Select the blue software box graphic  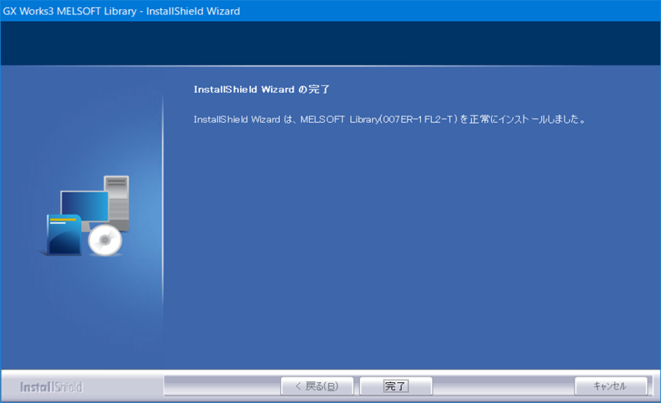click(x=64, y=234)
